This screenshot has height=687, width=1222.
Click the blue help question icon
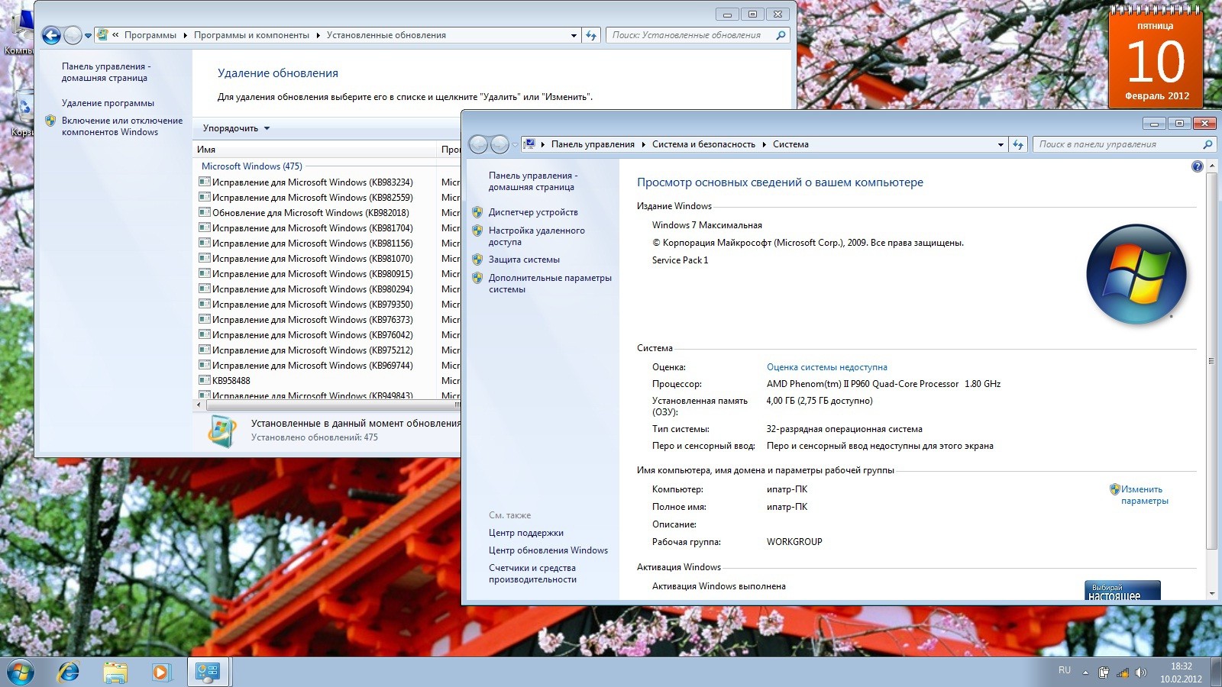tap(1197, 166)
